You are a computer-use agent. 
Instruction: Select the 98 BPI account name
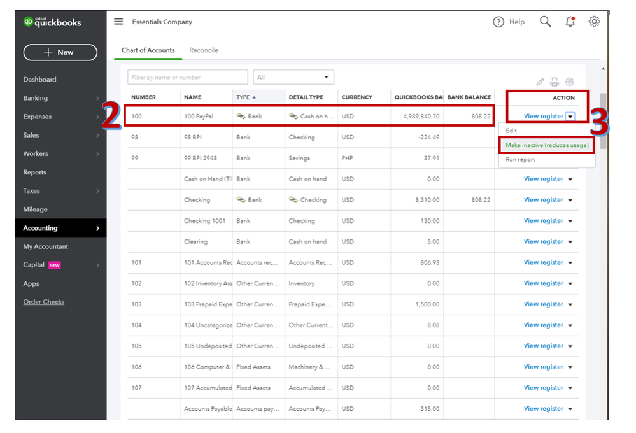click(193, 137)
